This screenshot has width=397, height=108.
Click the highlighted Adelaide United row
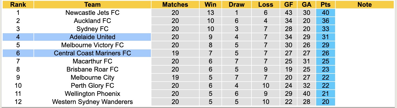92,37
